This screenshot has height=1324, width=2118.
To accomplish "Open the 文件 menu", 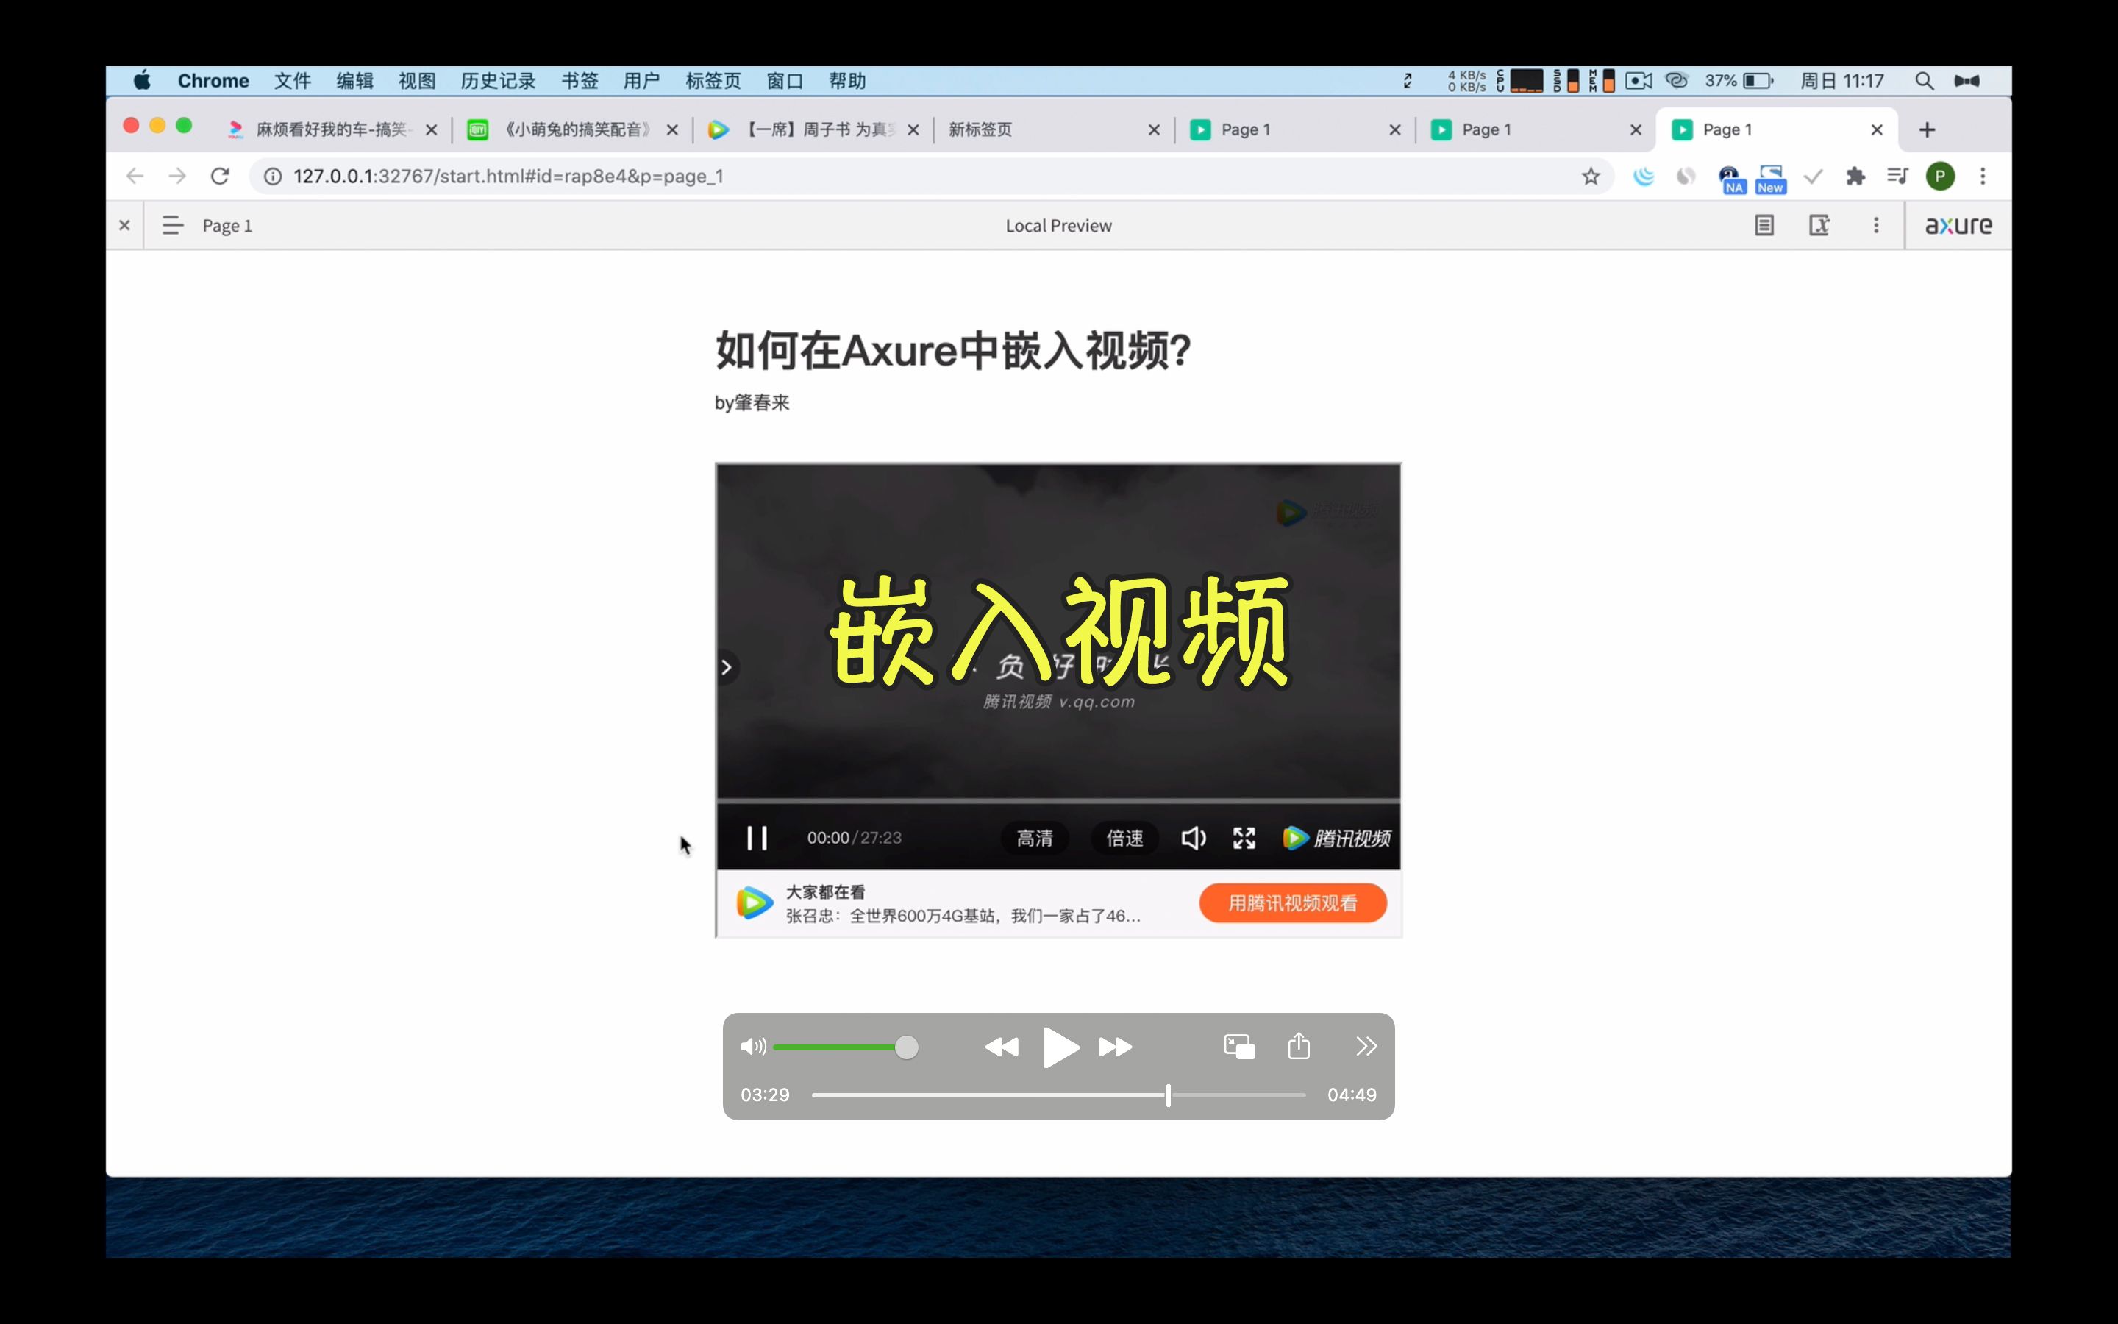I will click(292, 81).
